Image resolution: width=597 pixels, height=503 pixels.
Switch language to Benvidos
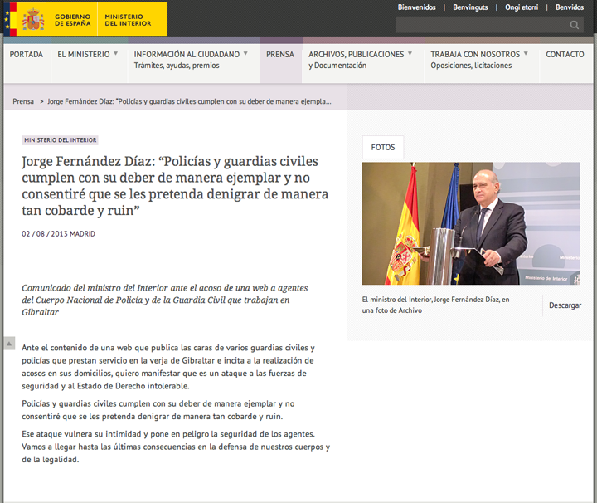pos(569,7)
